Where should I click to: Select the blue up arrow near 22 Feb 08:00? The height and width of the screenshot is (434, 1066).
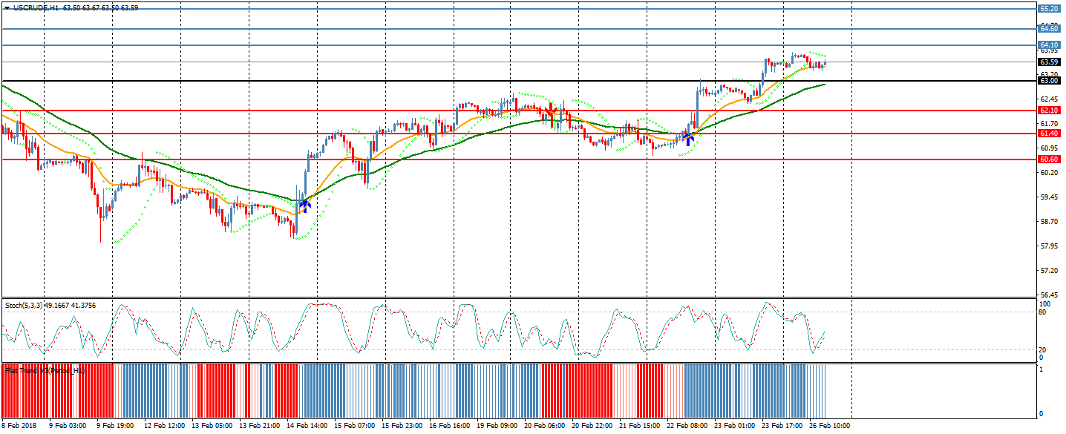[689, 139]
